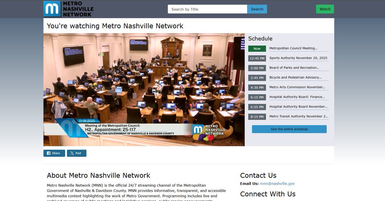Click the About Metro Nashville Network heading
This screenshot has width=385, height=201.
coord(98,175)
